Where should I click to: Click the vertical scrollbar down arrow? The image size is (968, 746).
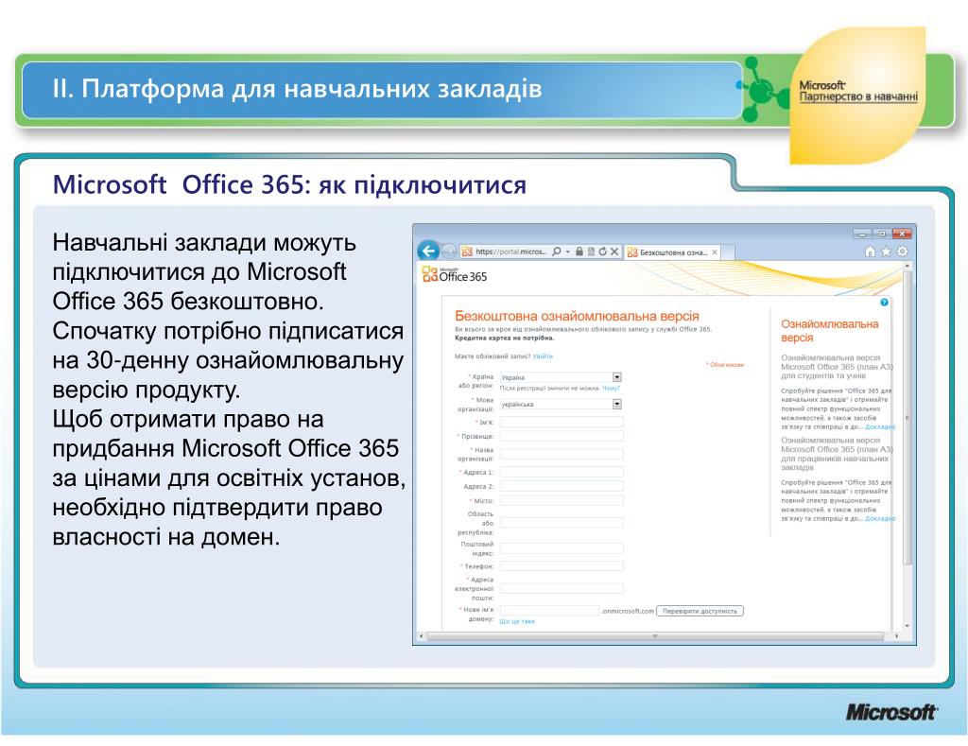tap(907, 626)
